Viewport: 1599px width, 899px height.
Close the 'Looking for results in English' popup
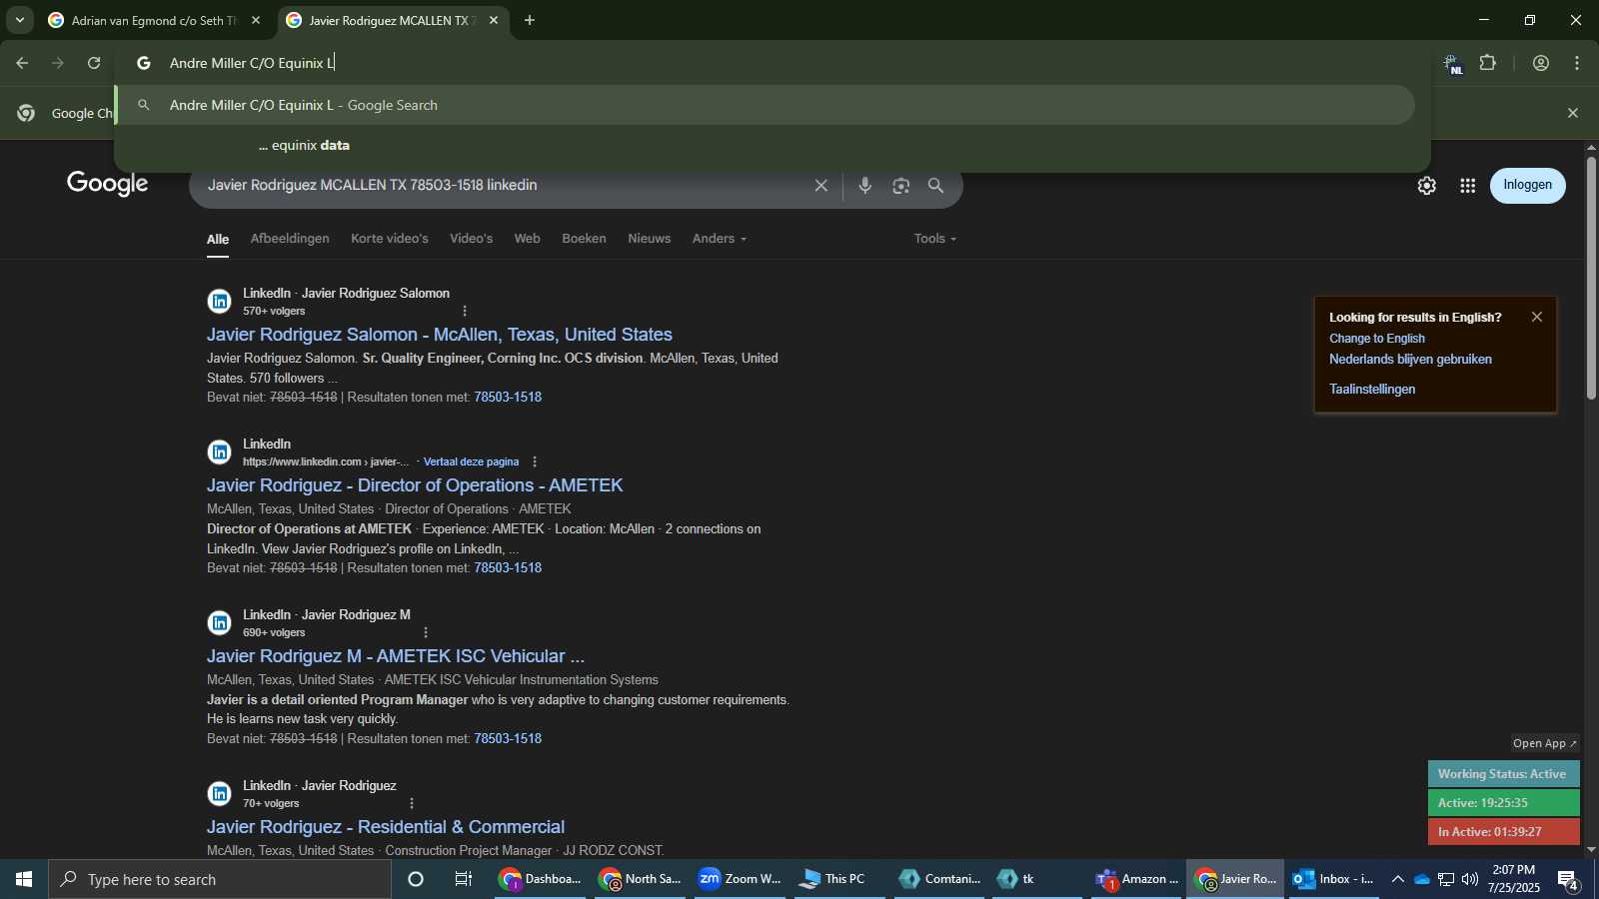(x=1537, y=317)
